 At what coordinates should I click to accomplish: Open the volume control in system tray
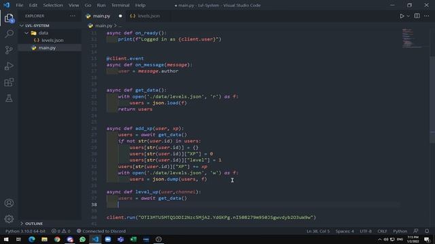coord(386,239)
